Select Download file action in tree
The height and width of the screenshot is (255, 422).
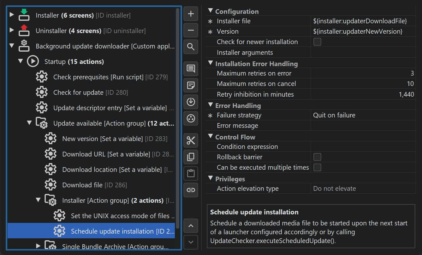coord(82,185)
